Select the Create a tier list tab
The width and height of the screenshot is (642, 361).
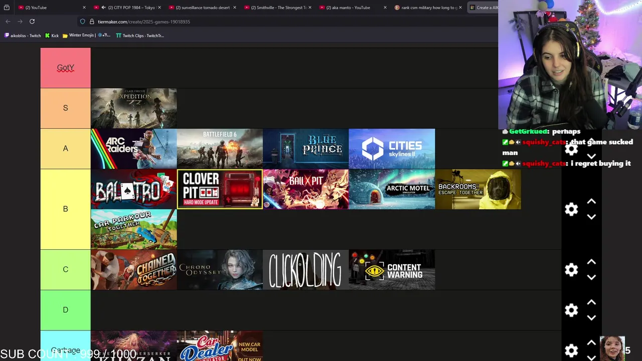pos(483,8)
